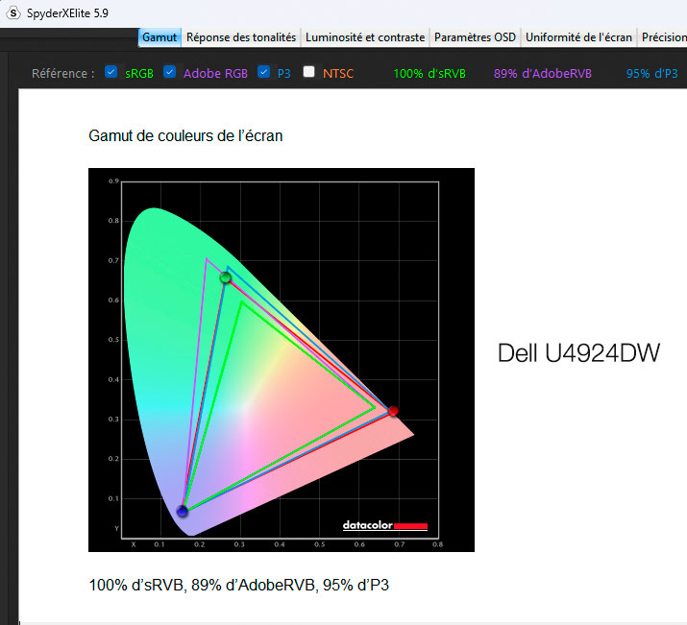The height and width of the screenshot is (625, 687).
Task: Click the 'Référence :' label
Action: click(x=63, y=74)
